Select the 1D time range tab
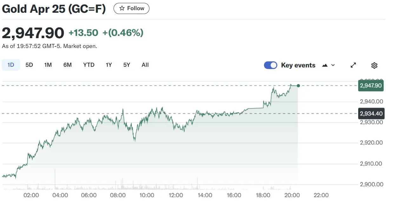 [x=11, y=65]
